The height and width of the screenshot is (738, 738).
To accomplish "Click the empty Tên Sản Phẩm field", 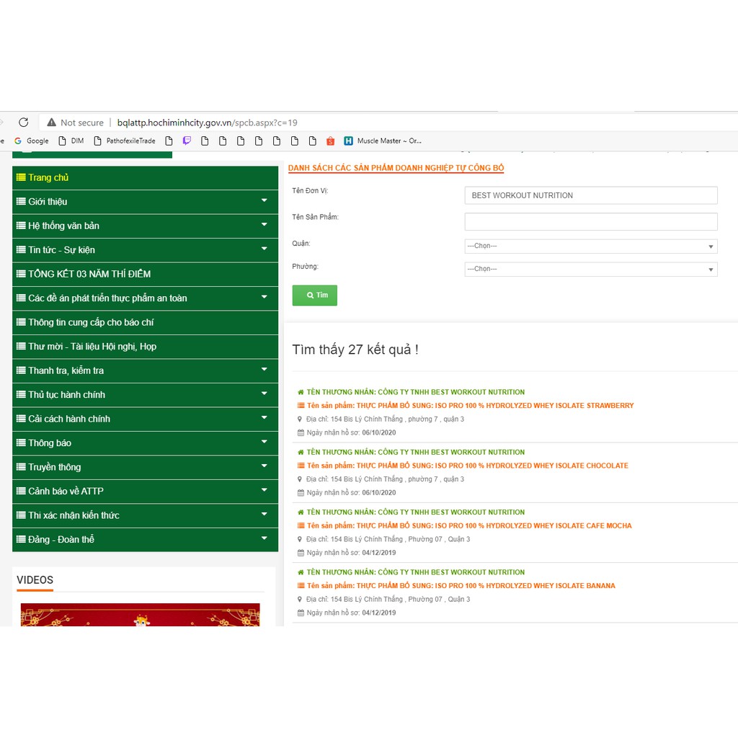I will pos(591,222).
